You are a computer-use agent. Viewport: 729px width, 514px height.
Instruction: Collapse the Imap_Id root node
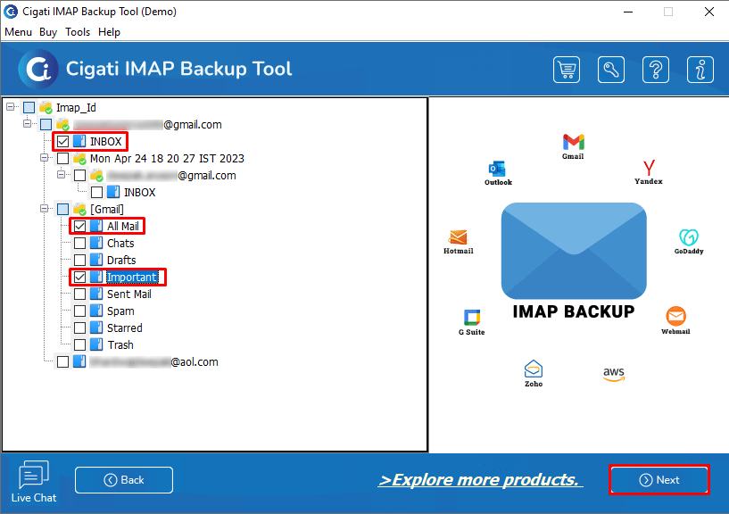10,107
